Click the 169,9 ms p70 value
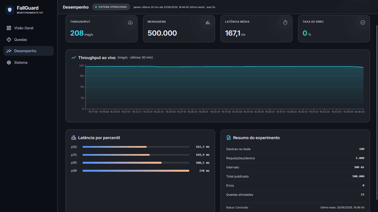 [x=203, y=155]
